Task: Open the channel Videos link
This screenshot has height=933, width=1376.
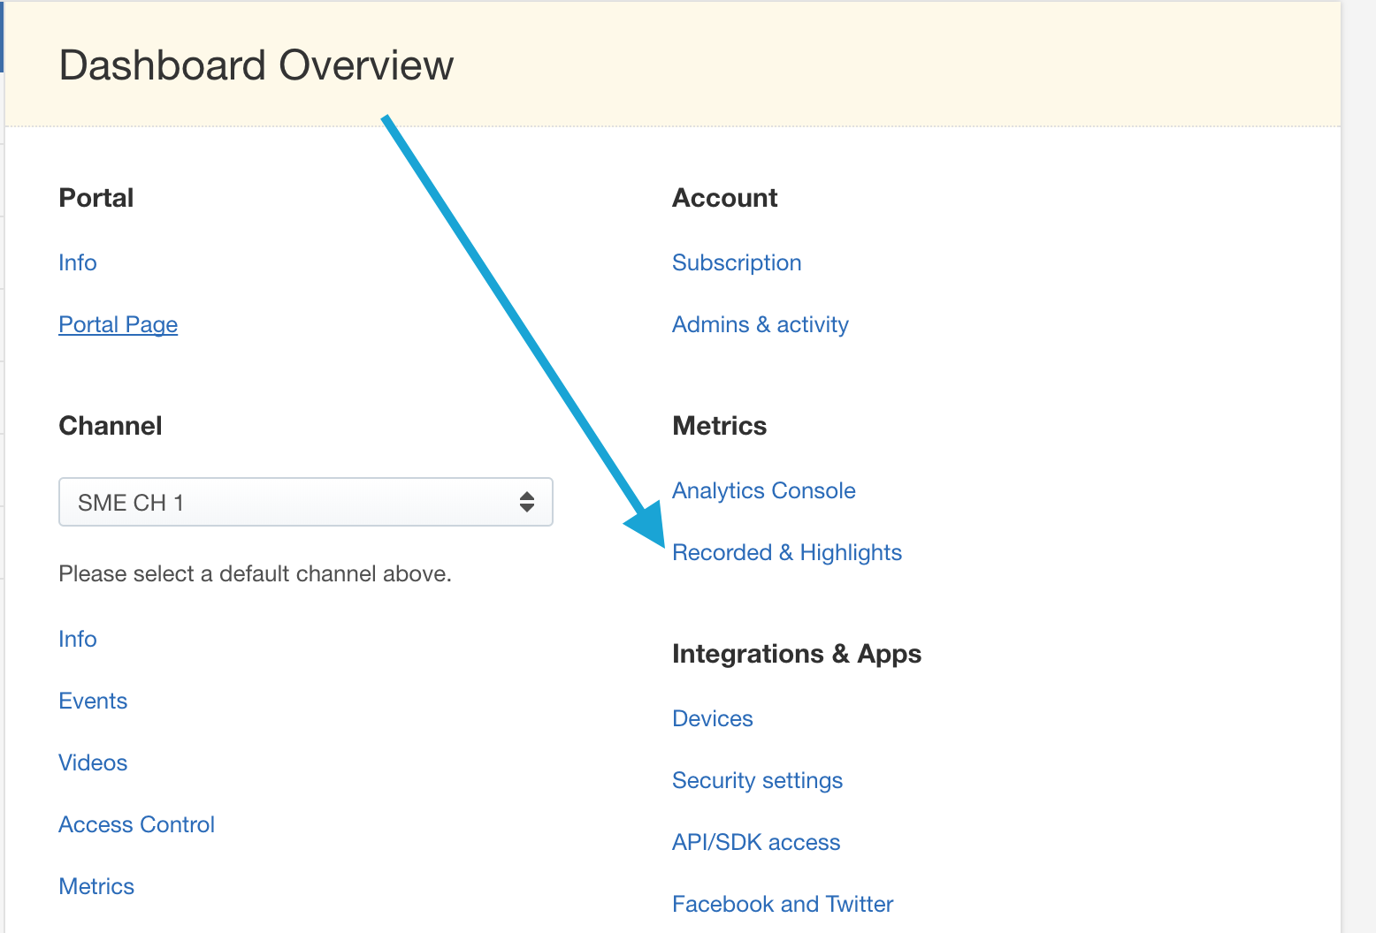Action: coord(93,762)
